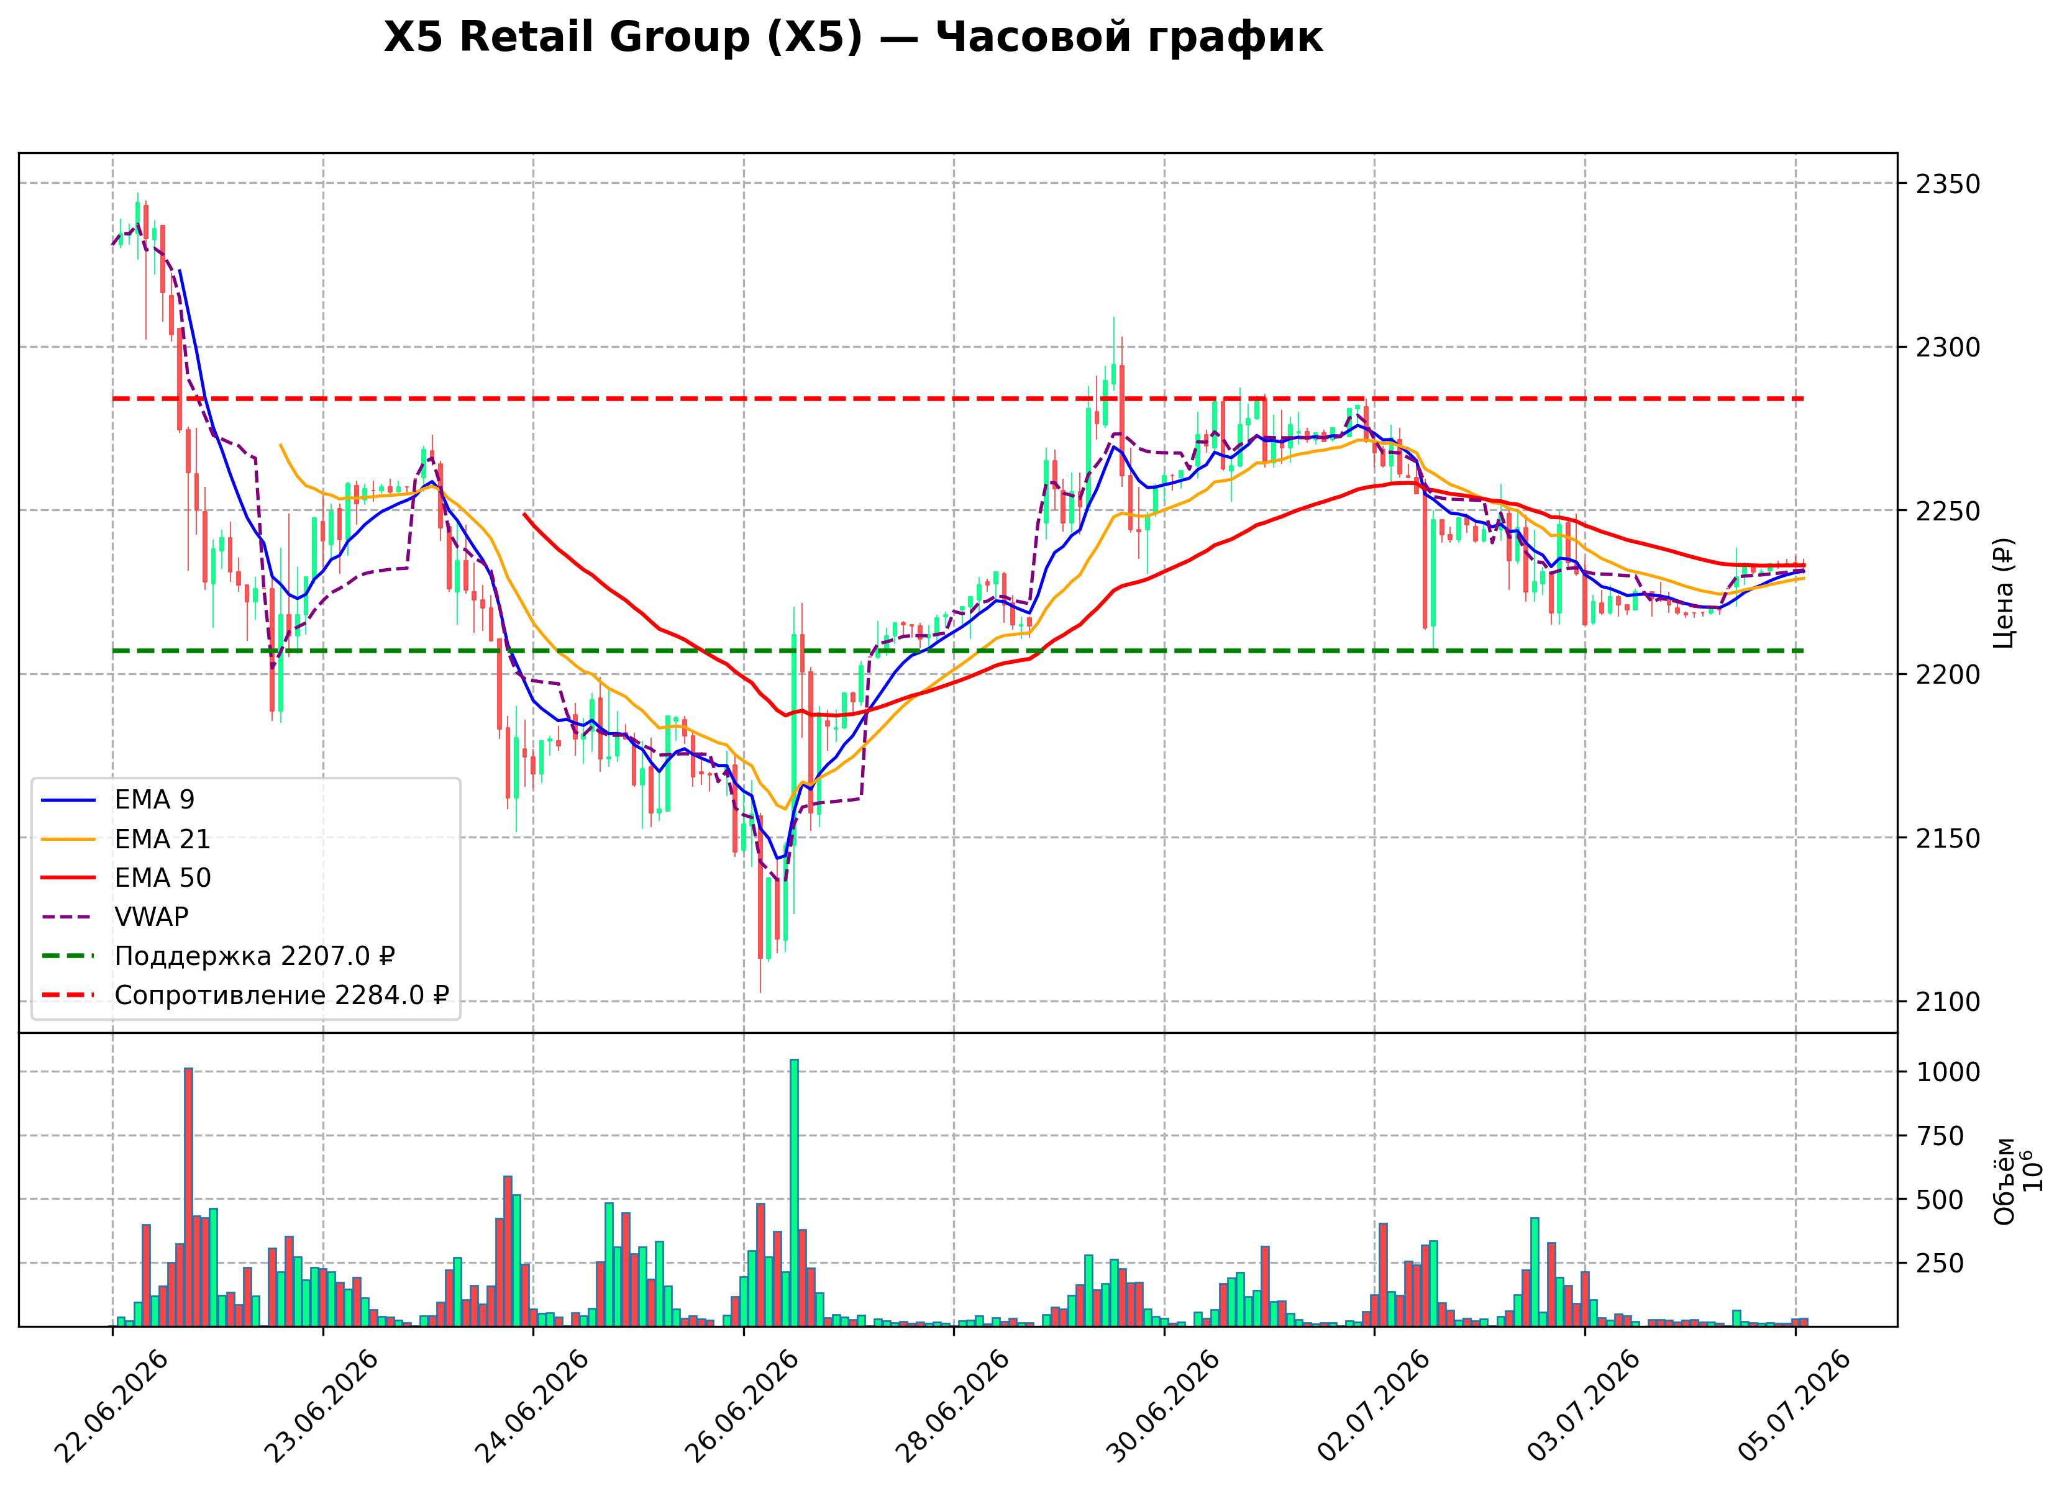Click the 05.07.2026 date label
The width and height of the screenshot is (2067, 1486).
click(x=1794, y=1408)
